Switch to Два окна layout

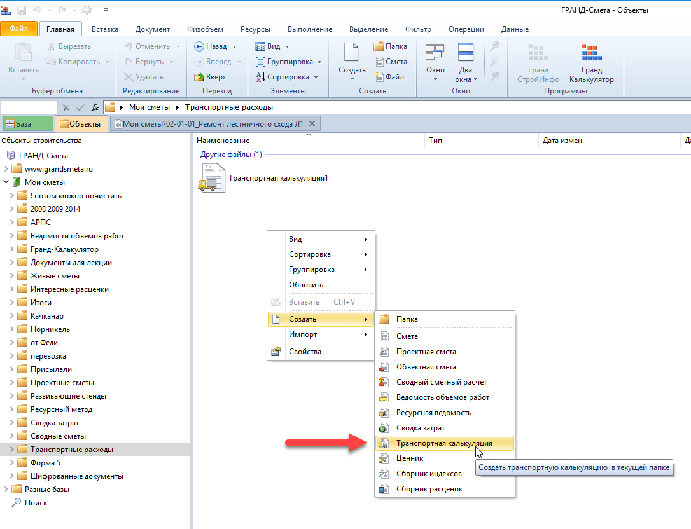[466, 63]
